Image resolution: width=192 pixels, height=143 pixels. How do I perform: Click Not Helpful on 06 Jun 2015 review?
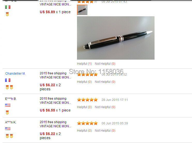point(105,131)
